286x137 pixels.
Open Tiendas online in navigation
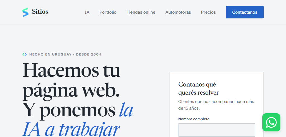coord(141,12)
